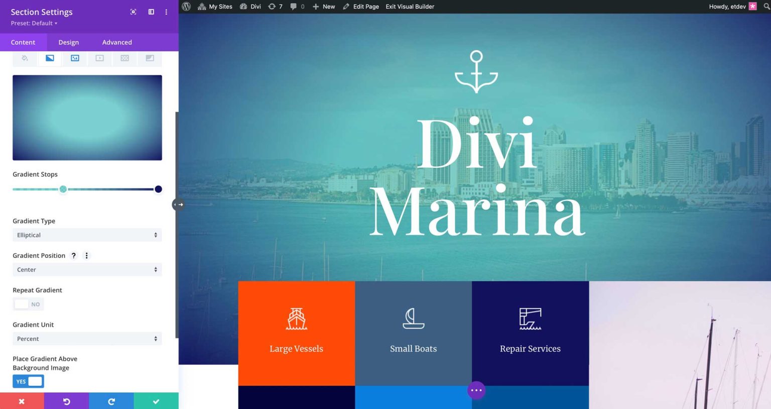The height and width of the screenshot is (409, 771).
Task: Click the expand modal icon in Section Settings
Action: tap(133, 12)
